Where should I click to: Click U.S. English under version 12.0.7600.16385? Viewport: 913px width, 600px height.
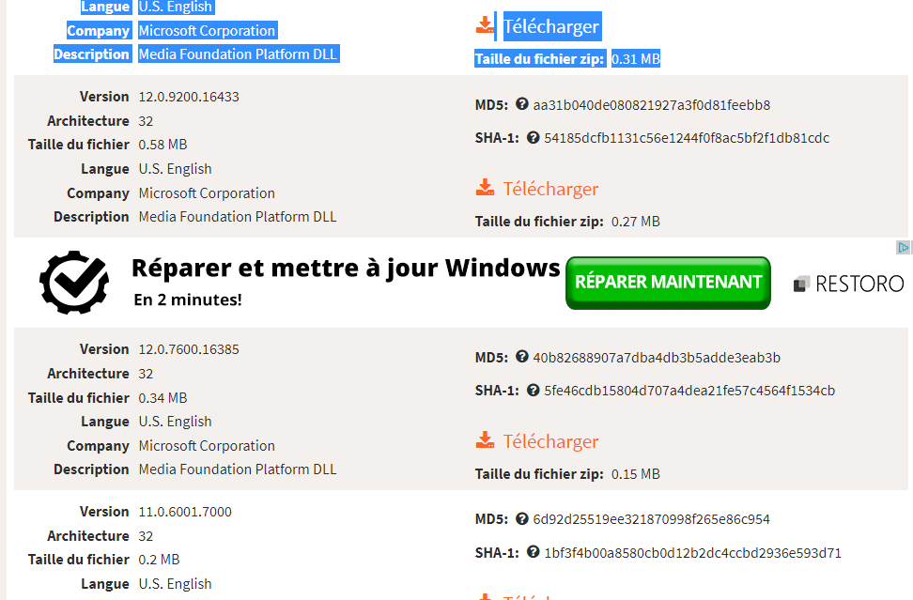tap(175, 422)
